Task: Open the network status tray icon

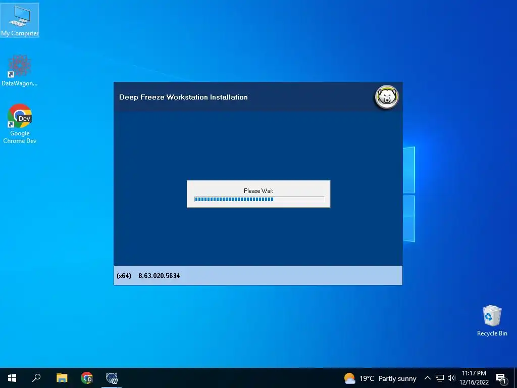Action: [440, 378]
